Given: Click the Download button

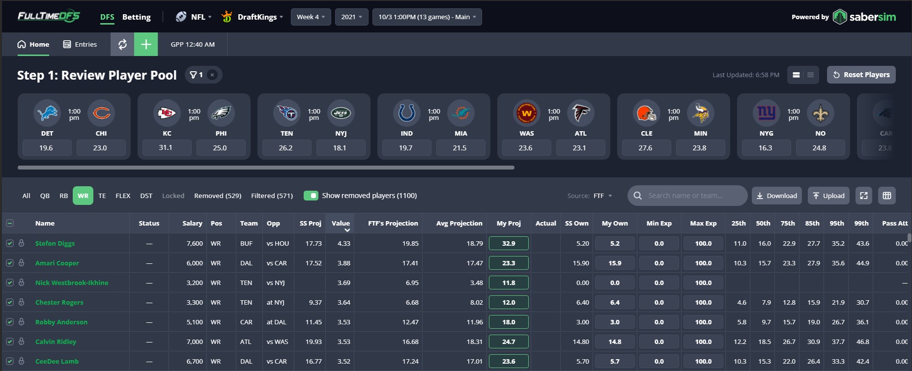Looking at the screenshot, I should point(777,196).
